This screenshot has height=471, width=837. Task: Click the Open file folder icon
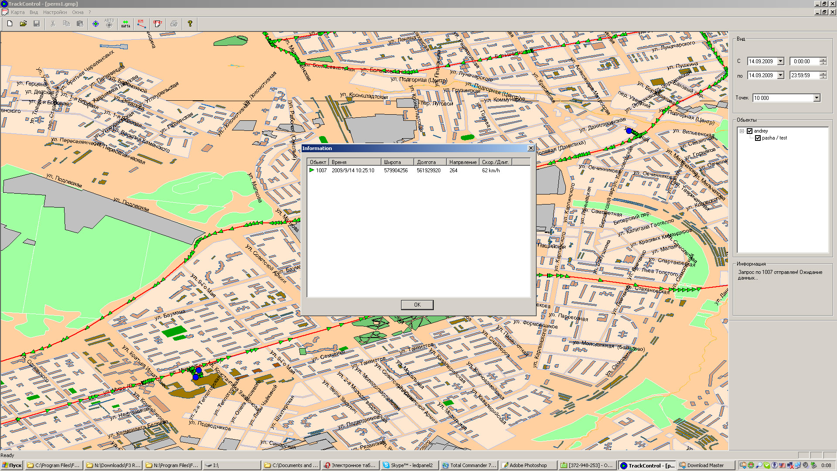point(23,24)
